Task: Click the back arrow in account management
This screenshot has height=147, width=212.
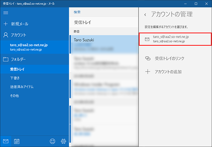Action: point(145,15)
